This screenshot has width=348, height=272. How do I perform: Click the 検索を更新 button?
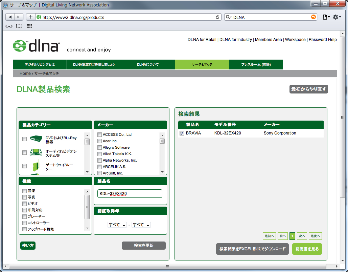[x=144, y=246]
